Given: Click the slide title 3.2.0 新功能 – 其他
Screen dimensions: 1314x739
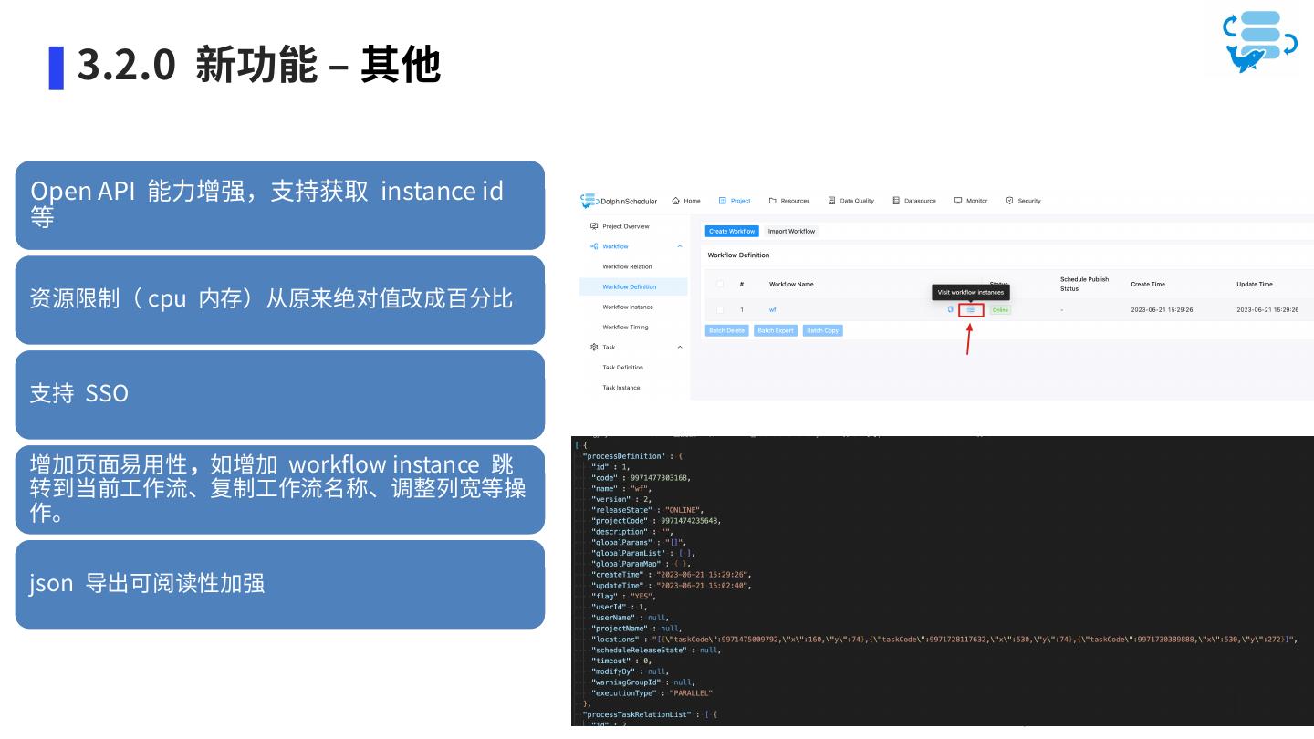Looking at the screenshot, I should (x=259, y=65).
